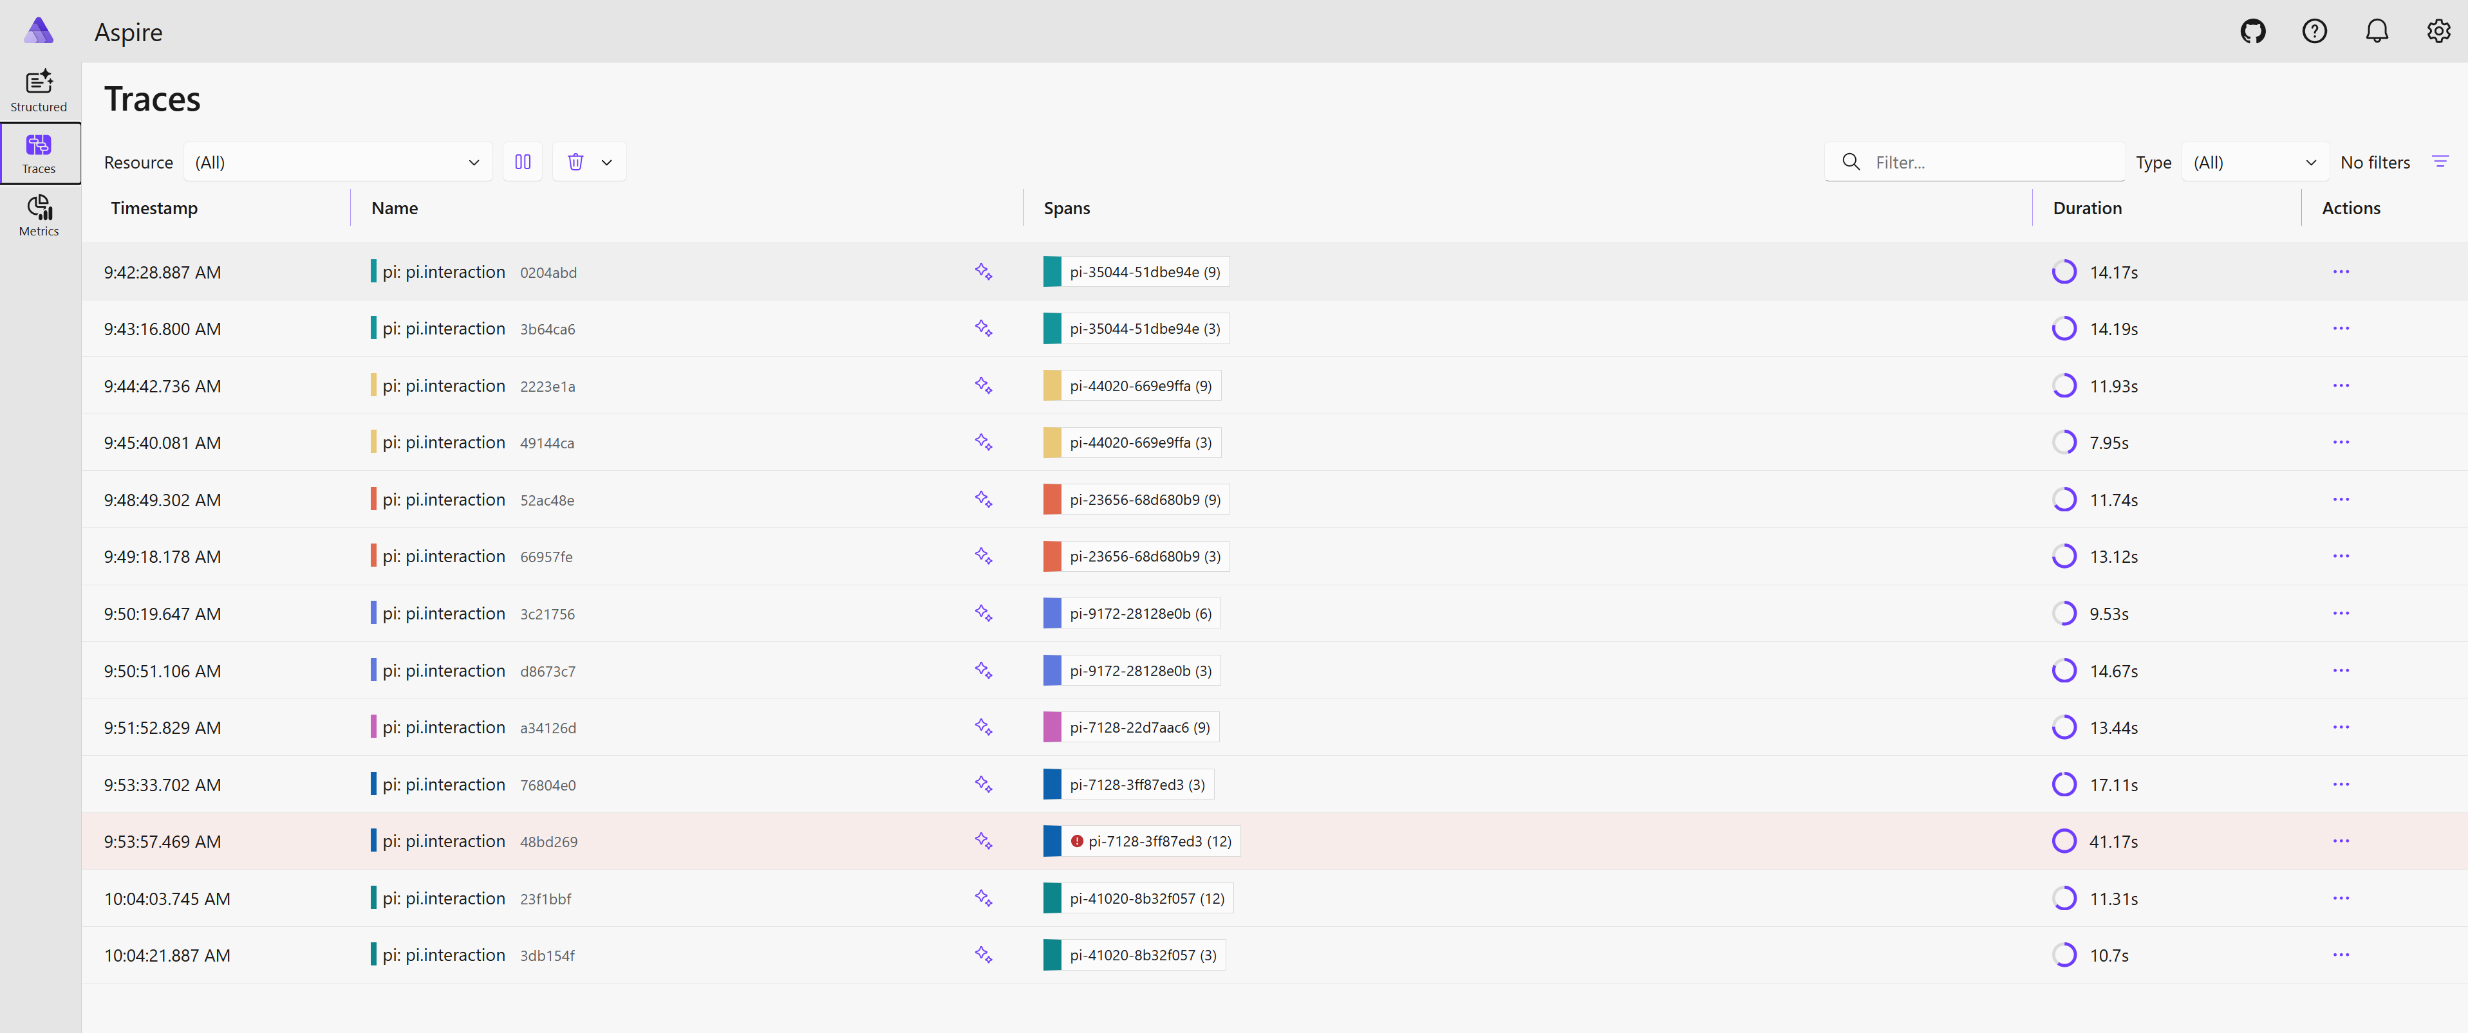The width and height of the screenshot is (2468, 1033).
Task: Click span badge pi-7128-3ff87ed3 (12) with error
Action: [1142, 841]
